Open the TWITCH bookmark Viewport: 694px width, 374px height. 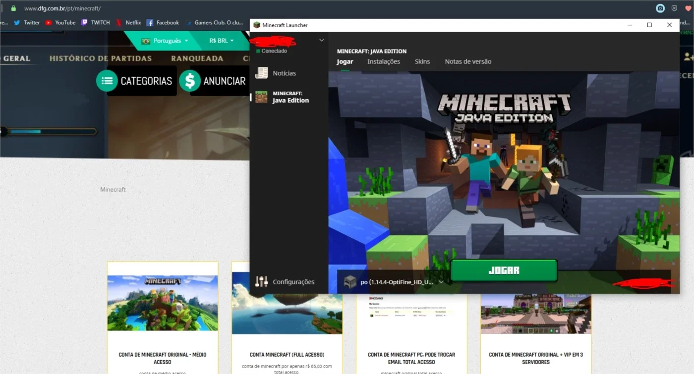tap(96, 22)
